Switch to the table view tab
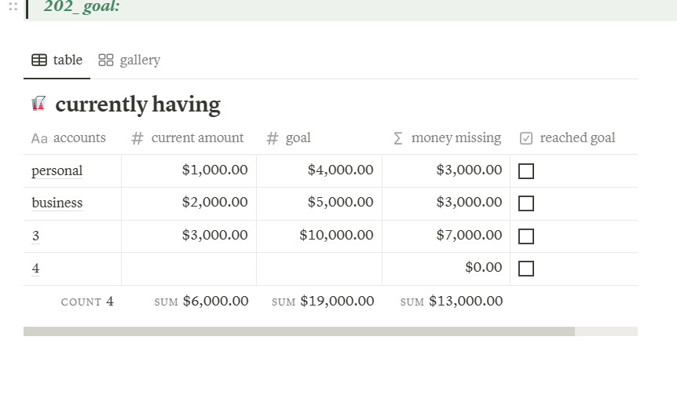 click(57, 60)
